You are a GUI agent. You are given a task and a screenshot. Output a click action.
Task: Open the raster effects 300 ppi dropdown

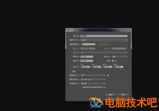pyautogui.click(x=93, y=79)
